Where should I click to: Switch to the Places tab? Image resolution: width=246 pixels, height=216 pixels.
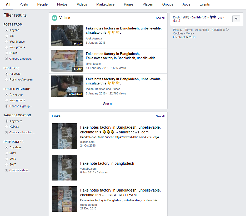[x=148, y=4]
